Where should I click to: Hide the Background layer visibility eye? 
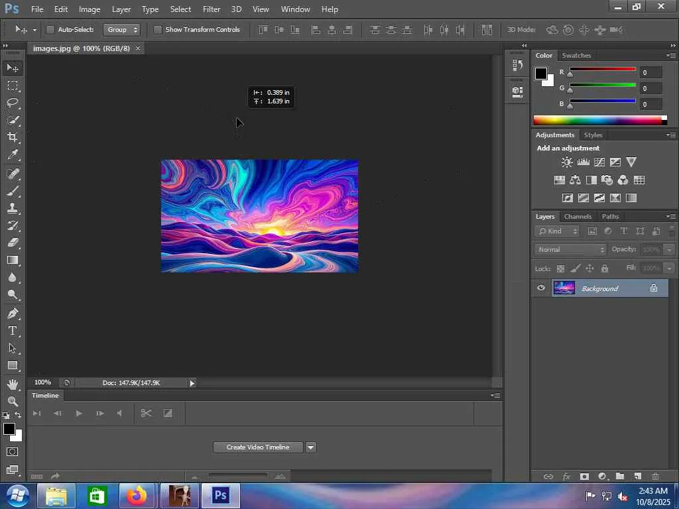(x=541, y=288)
